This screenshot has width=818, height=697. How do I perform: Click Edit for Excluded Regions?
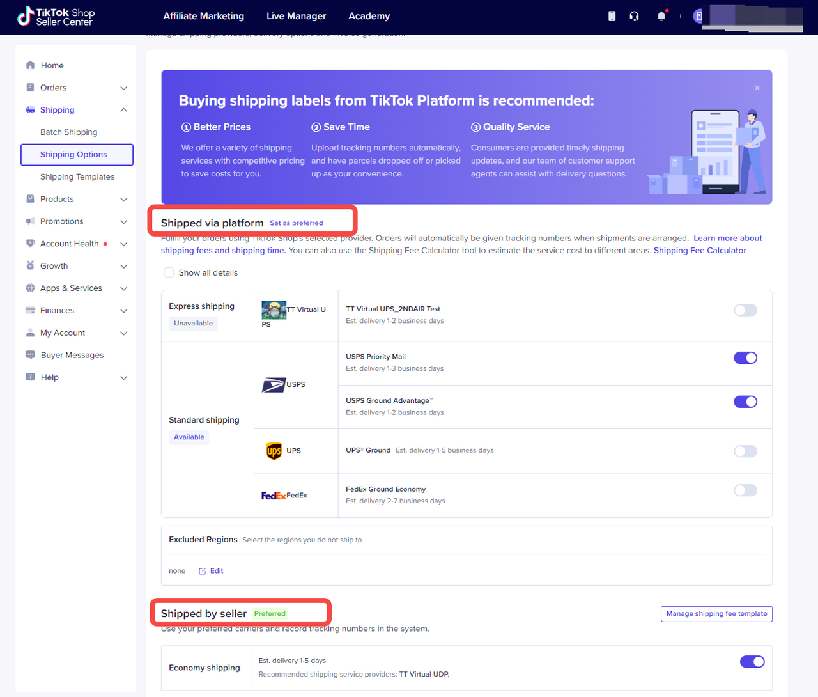click(x=217, y=571)
